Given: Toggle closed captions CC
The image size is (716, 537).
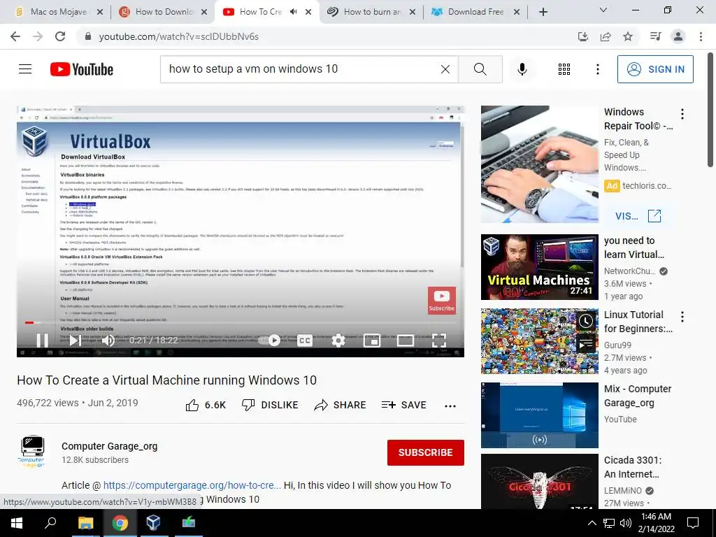Looking at the screenshot, I should pyautogui.click(x=305, y=341).
